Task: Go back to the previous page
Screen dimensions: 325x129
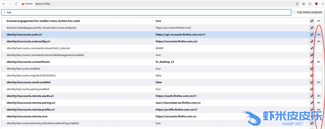Action: 4,4
